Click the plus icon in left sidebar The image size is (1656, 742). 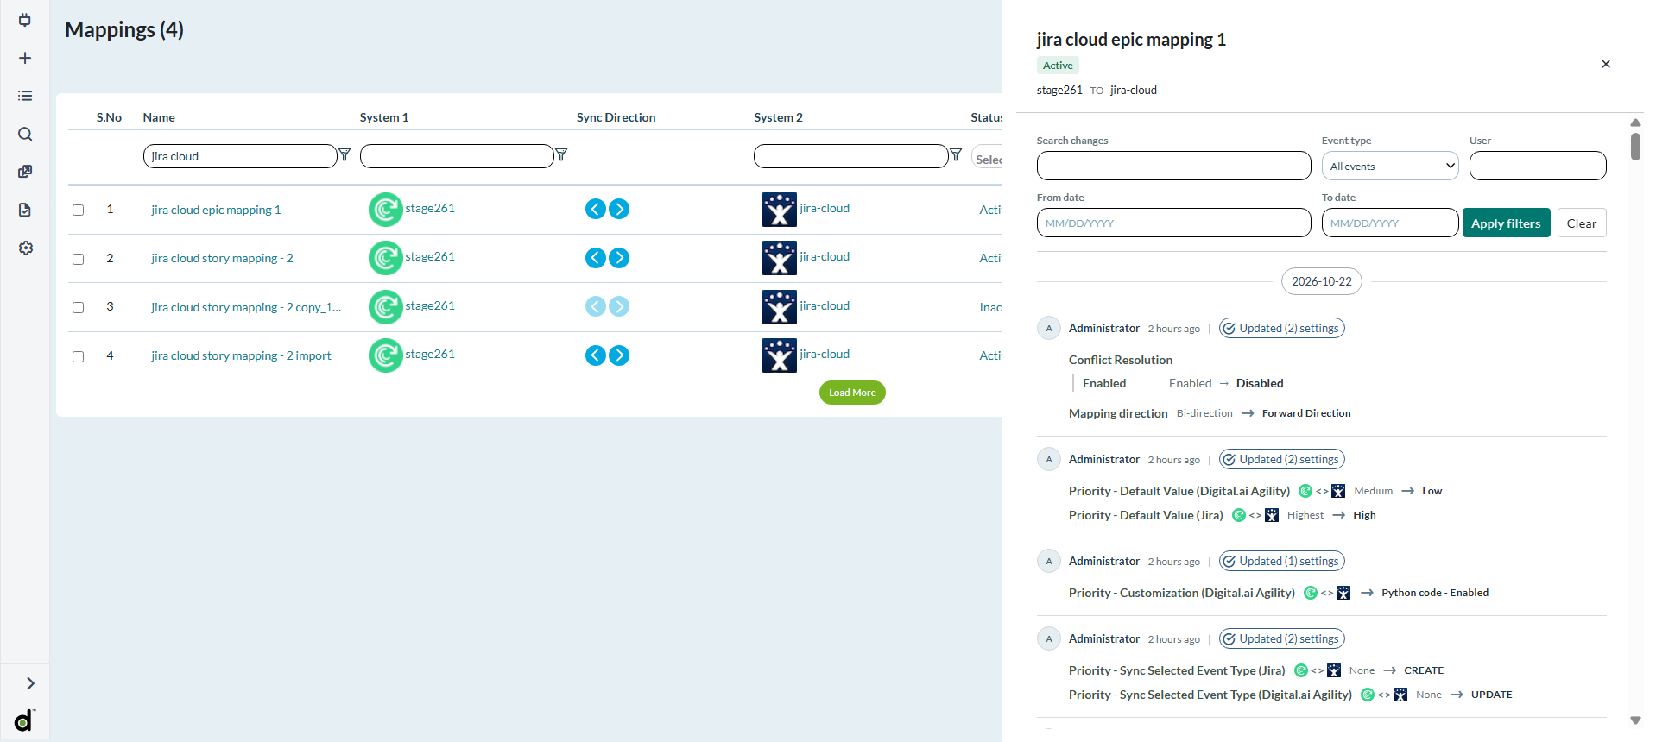coord(25,58)
